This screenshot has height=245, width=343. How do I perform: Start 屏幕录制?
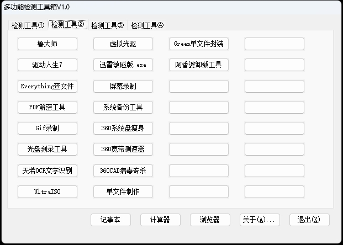pos(123,86)
